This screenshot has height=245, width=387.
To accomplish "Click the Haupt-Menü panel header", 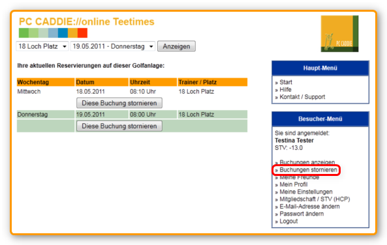I will pos(320,68).
